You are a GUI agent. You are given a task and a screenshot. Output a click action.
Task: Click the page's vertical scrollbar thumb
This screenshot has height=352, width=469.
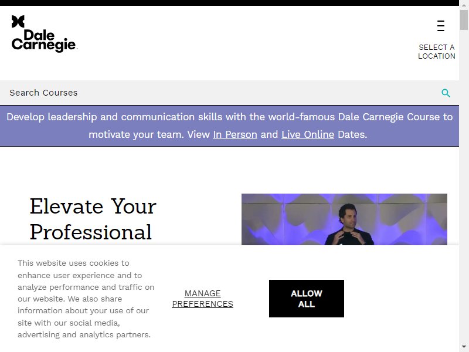click(x=464, y=20)
